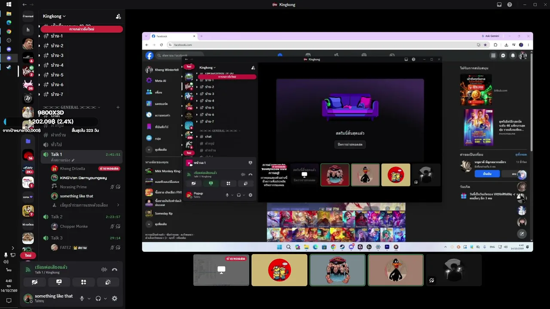Select the Daffy Duck avatar participant tile
The height and width of the screenshot is (309, 550).
[396, 270]
